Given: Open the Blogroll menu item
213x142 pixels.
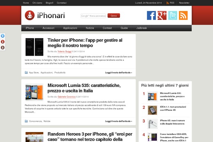Looking at the screenshot, I should 49,3.
